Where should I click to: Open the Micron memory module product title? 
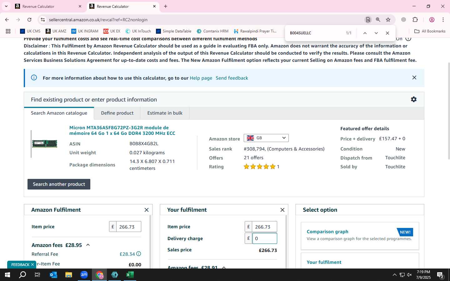coord(122,131)
